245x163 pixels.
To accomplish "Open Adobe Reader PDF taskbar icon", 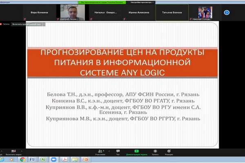I will coord(65,159).
